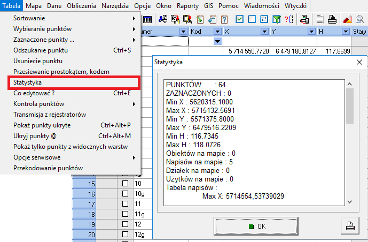Click the printer icon in toolbar
This screenshot has width=368, height=242.
pos(332,19)
